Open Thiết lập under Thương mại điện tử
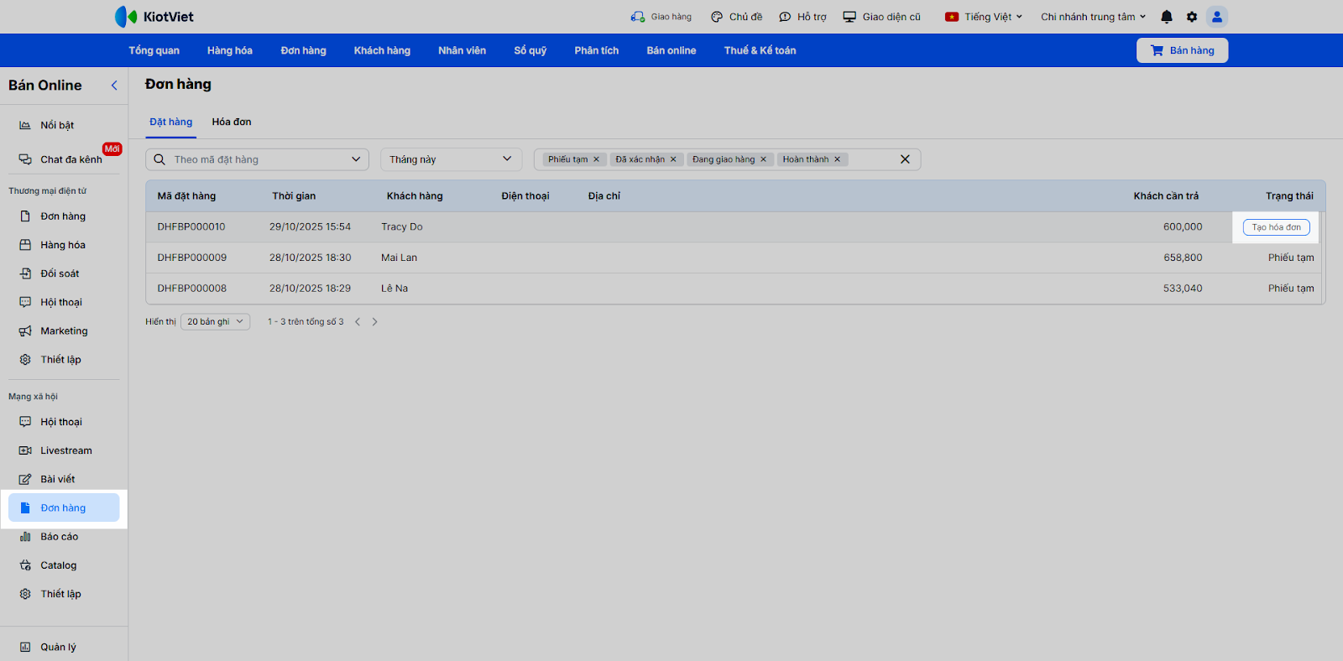The width and height of the screenshot is (1343, 661). [x=64, y=360]
